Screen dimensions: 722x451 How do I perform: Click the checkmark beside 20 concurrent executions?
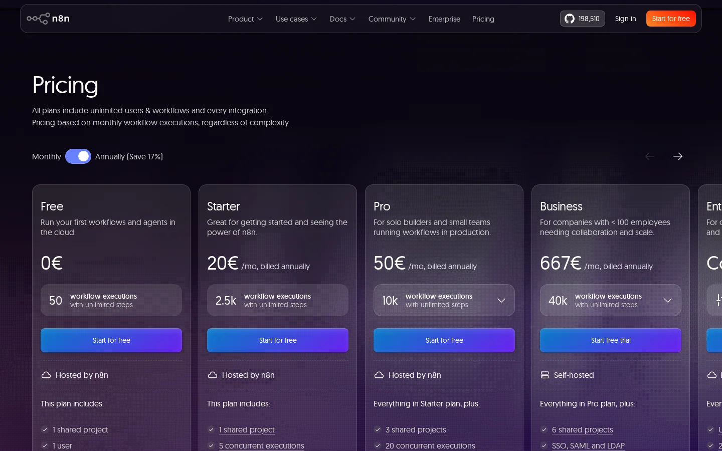coord(378,445)
